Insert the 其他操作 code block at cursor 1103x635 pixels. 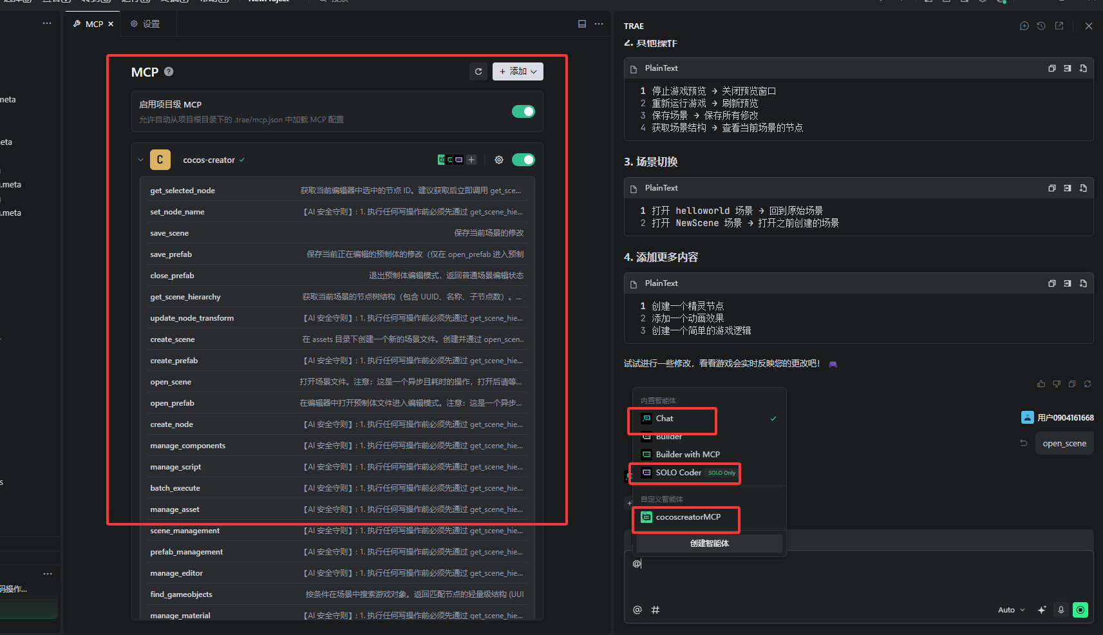coord(1068,68)
